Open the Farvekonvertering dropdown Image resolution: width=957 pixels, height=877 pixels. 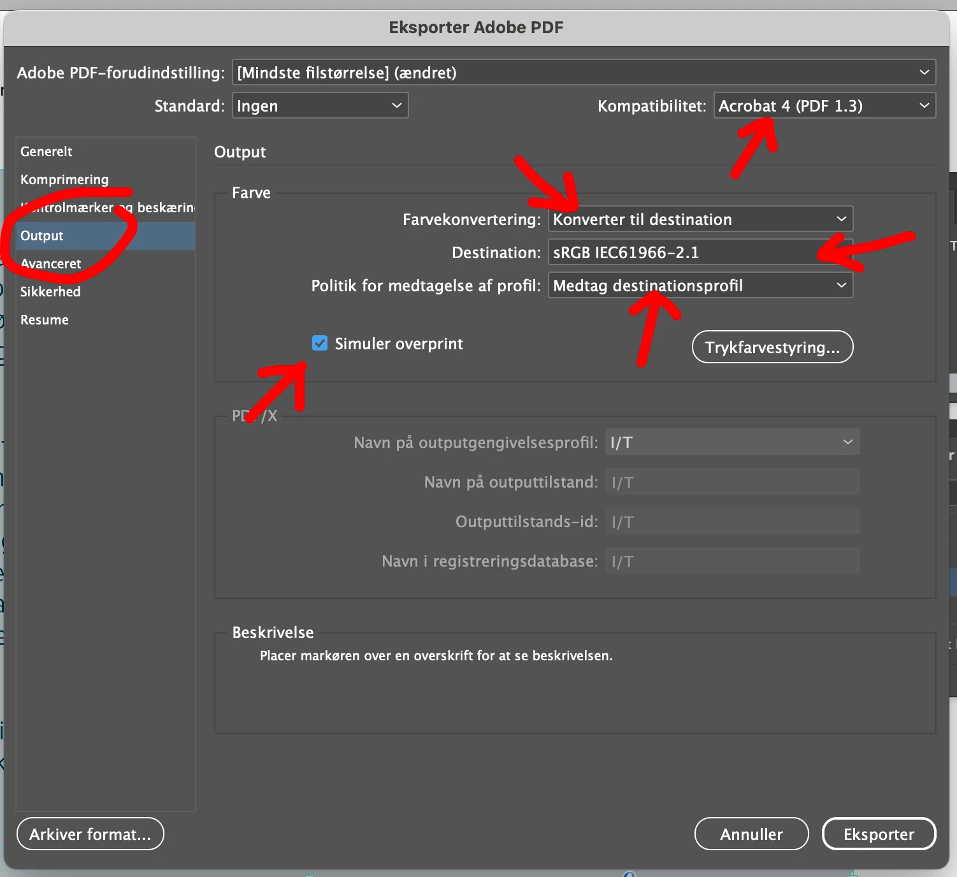(700, 219)
